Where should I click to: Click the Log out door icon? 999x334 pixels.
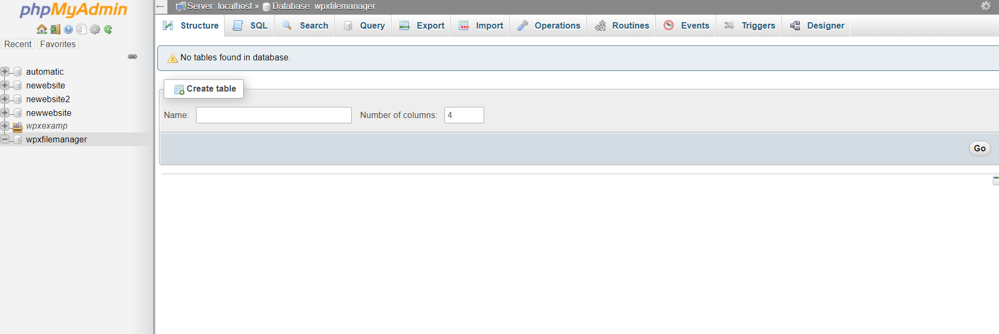pyautogui.click(x=55, y=29)
